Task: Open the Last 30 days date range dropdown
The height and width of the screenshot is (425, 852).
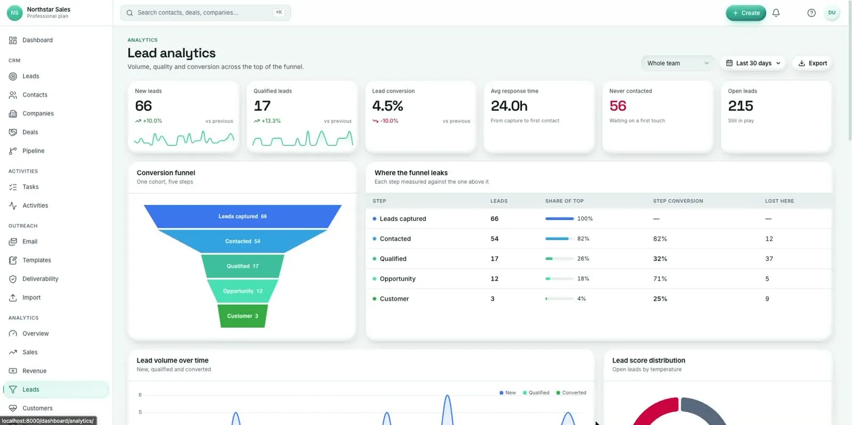Action: (753, 63)
